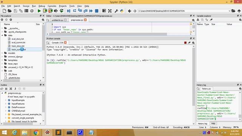Open Chrome from the taskbar
This screenshot has width=242, height=136.
coord(36,133)
